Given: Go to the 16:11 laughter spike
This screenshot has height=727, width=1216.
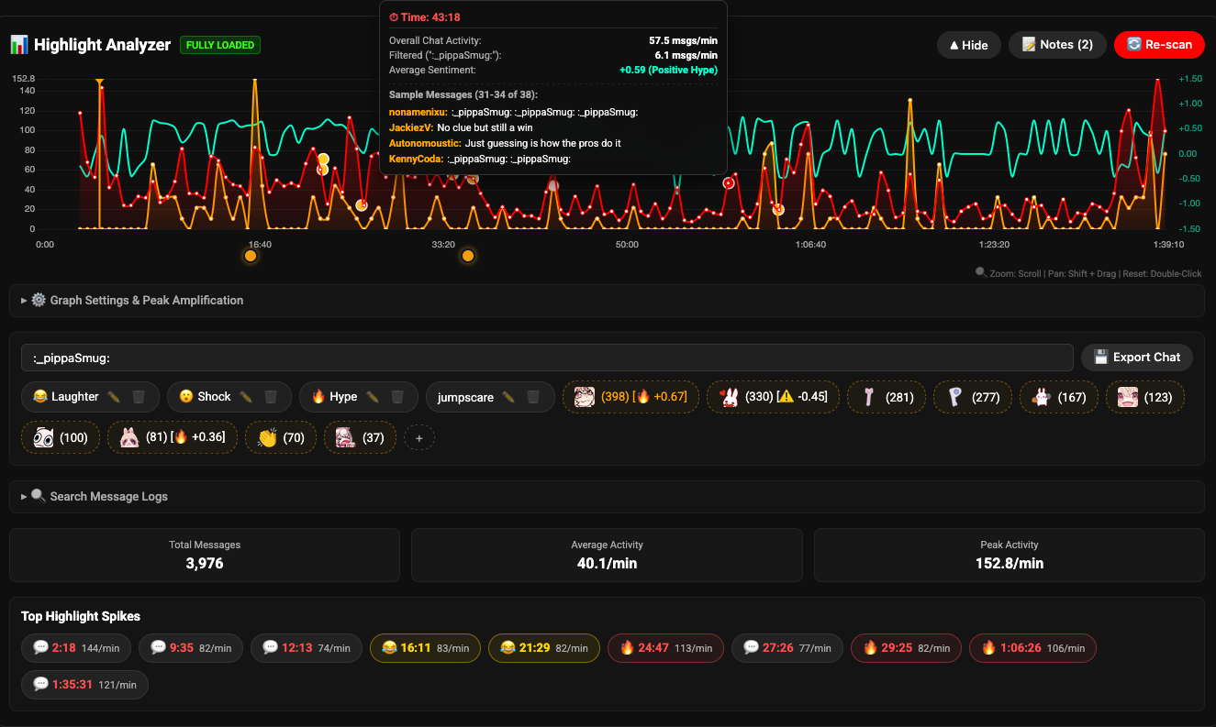Looking at the screenshot, I should (426, 648).
